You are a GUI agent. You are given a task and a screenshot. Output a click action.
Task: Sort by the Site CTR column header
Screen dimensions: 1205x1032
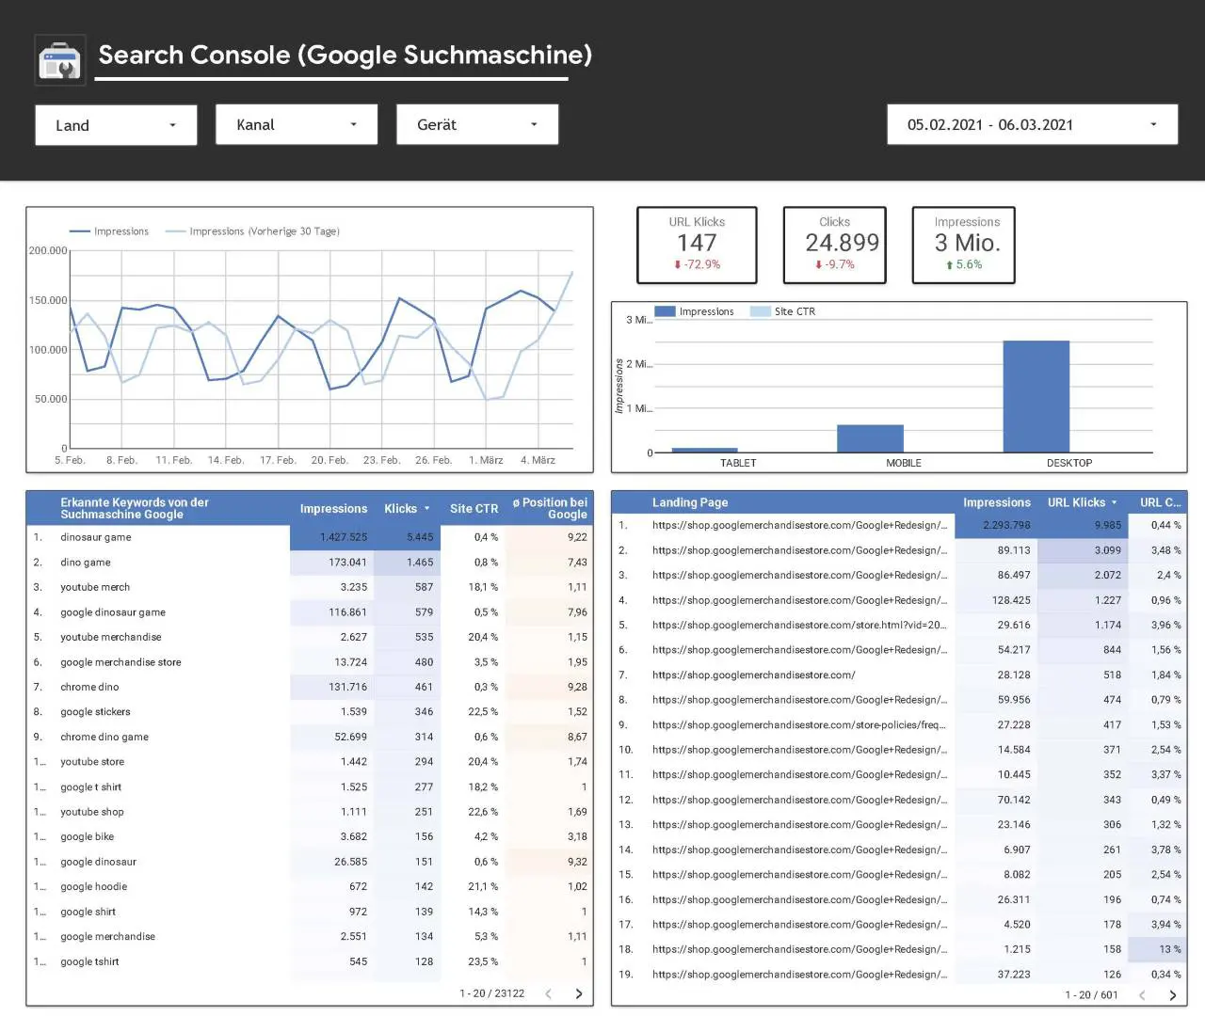pyautogui.click(x=474, y=509)
